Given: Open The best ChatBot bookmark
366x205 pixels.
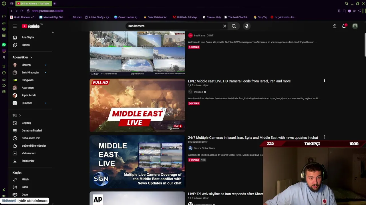Looking at the screenshot, I should pyautogui.click(x=236, y=17).
